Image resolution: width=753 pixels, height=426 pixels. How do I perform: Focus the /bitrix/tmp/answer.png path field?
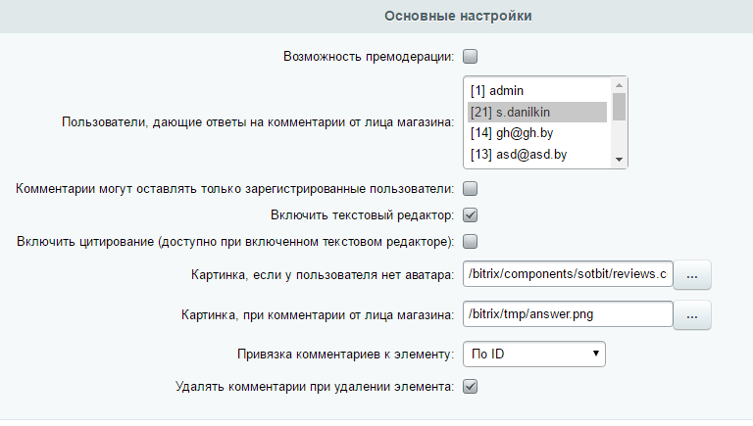[568, 314]
